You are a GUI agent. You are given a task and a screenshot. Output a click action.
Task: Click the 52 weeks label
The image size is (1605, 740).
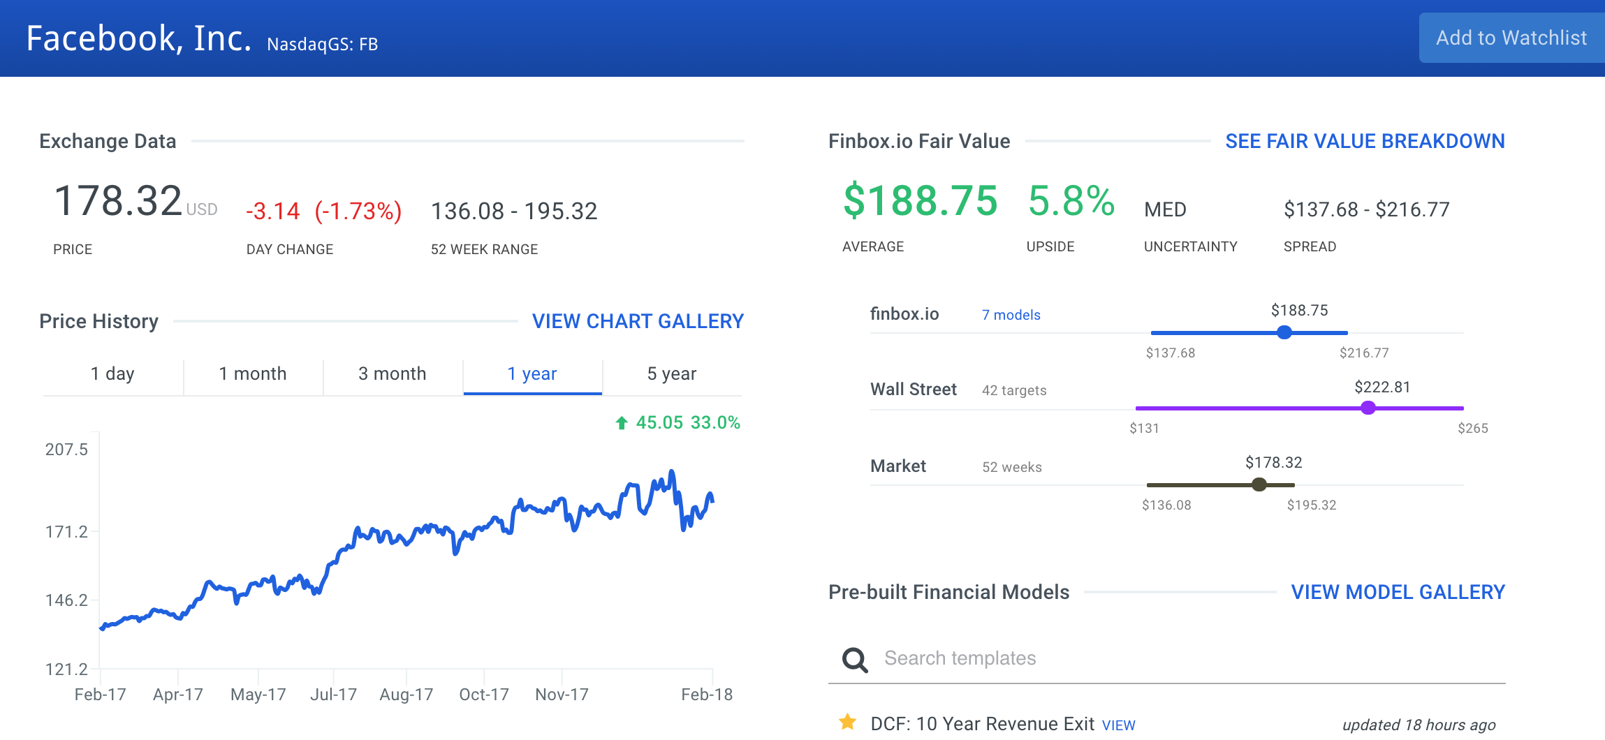tap(1012, 467)
